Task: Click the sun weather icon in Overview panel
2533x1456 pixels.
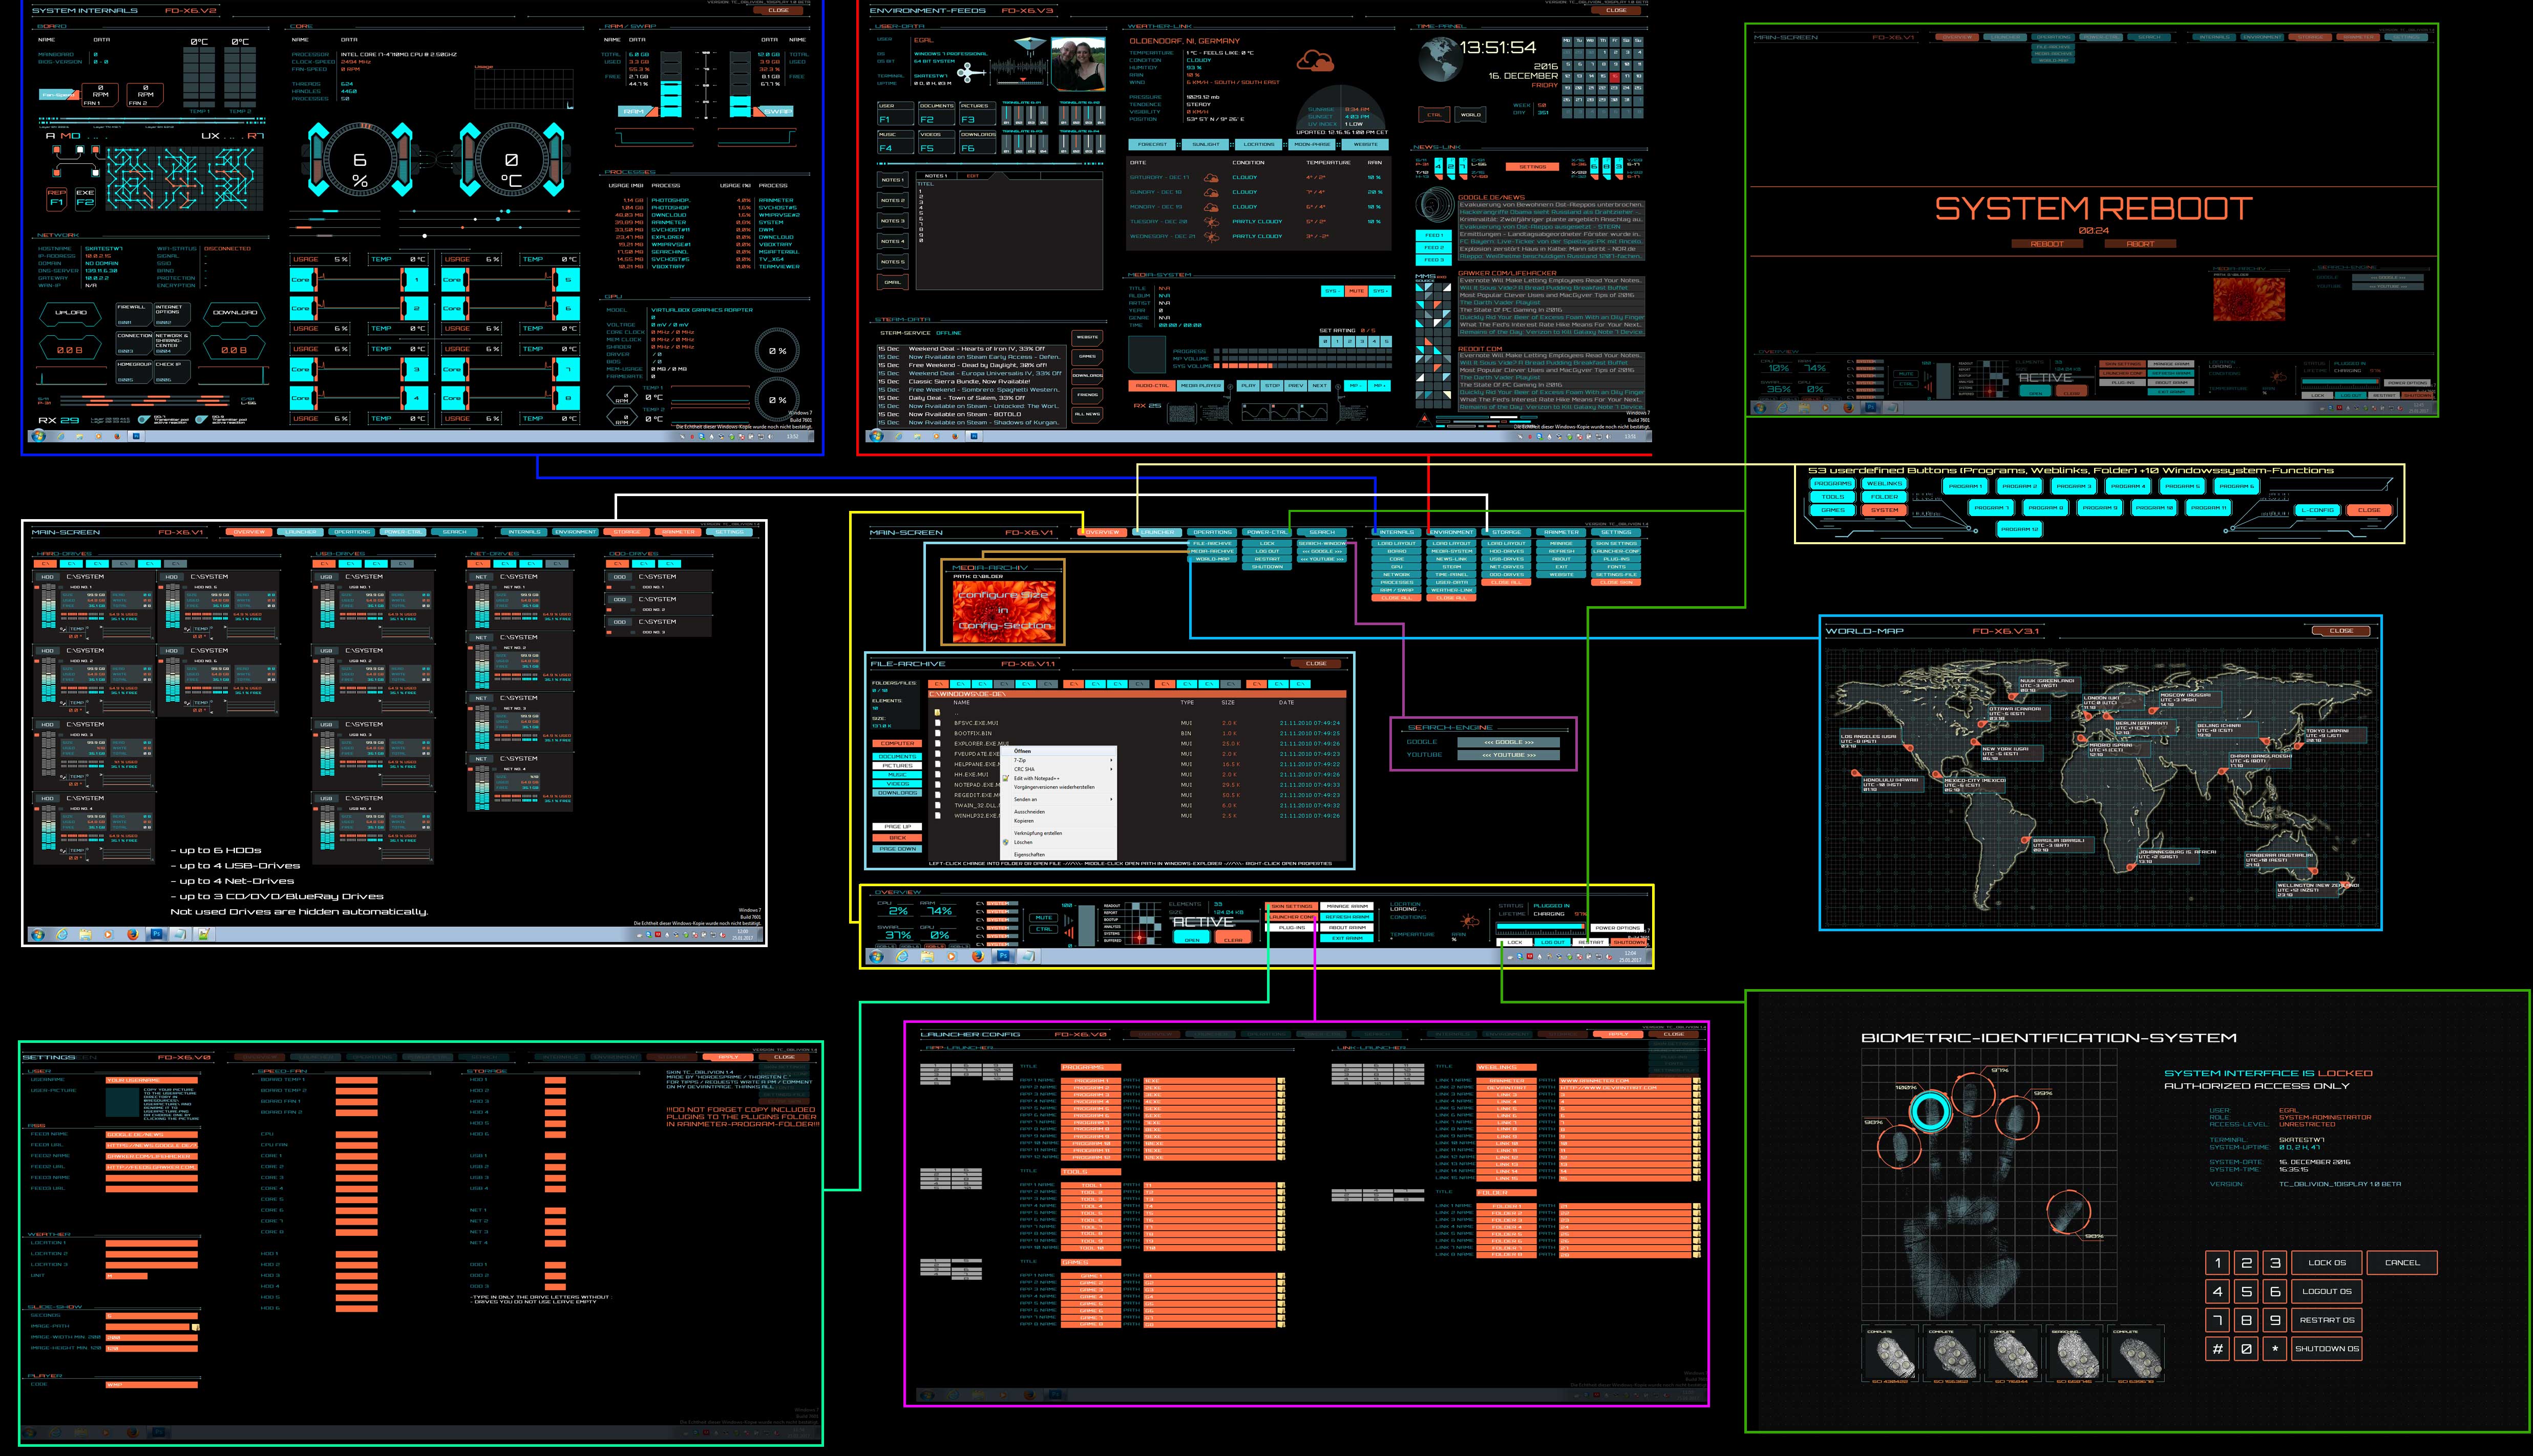Action: coord(1470,921)
